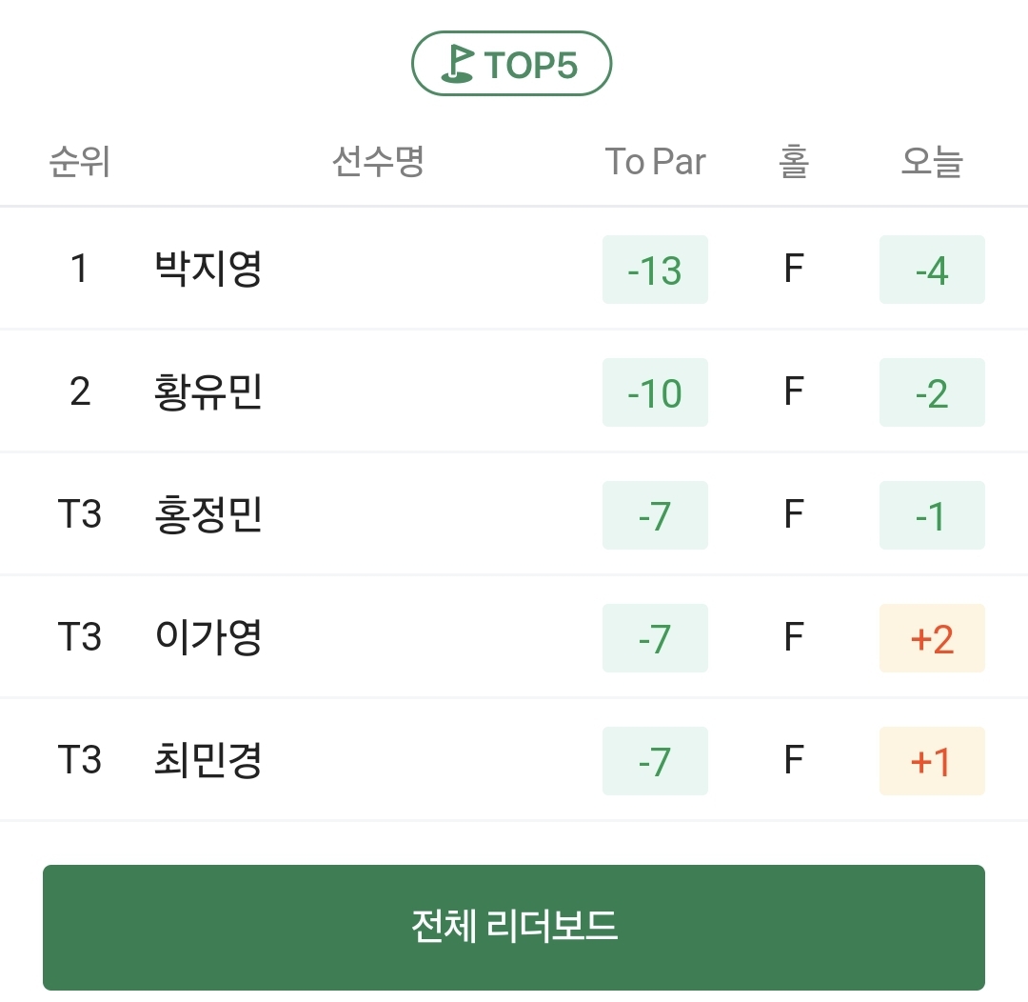The width and height of the screenshot is (1028, 1002).
Task: Open player 이가영 row
Action: coord(514,637)
